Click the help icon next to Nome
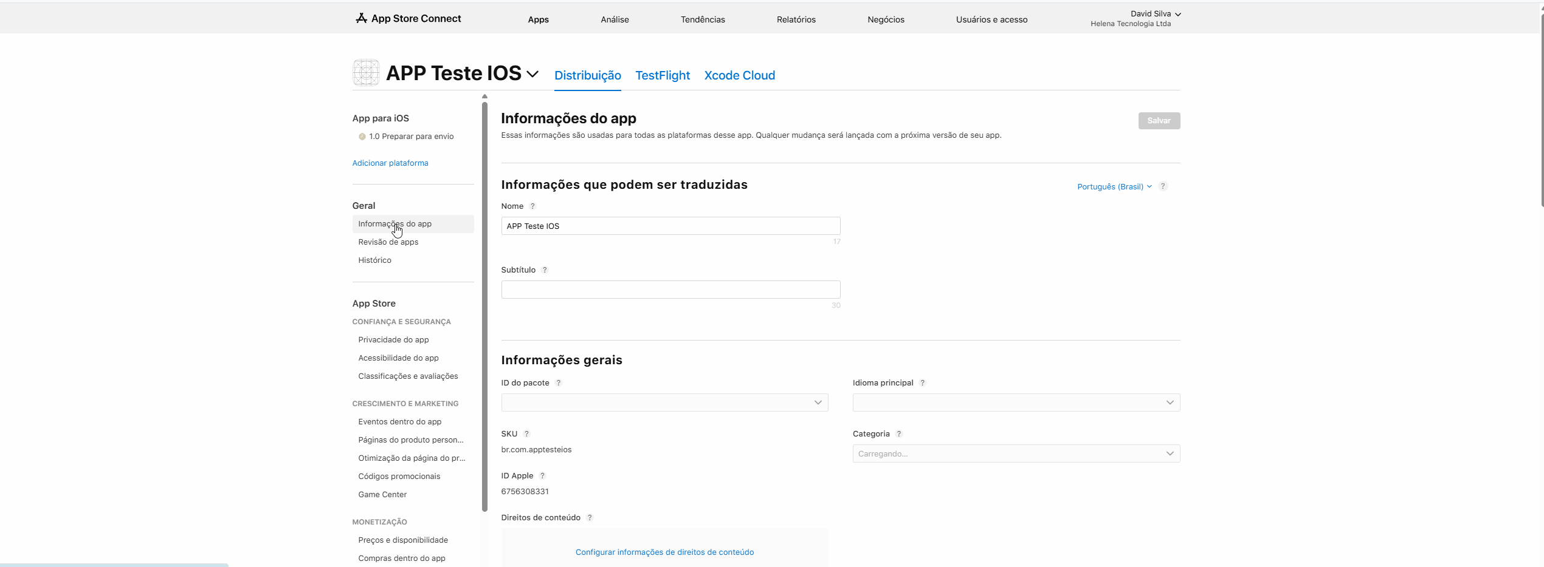Screen dimensions: 1544x567 (x=532, y=206)
